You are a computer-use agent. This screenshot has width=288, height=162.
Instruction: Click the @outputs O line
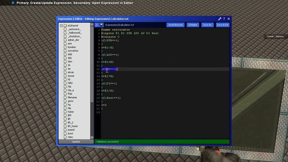tap(110, 37)
